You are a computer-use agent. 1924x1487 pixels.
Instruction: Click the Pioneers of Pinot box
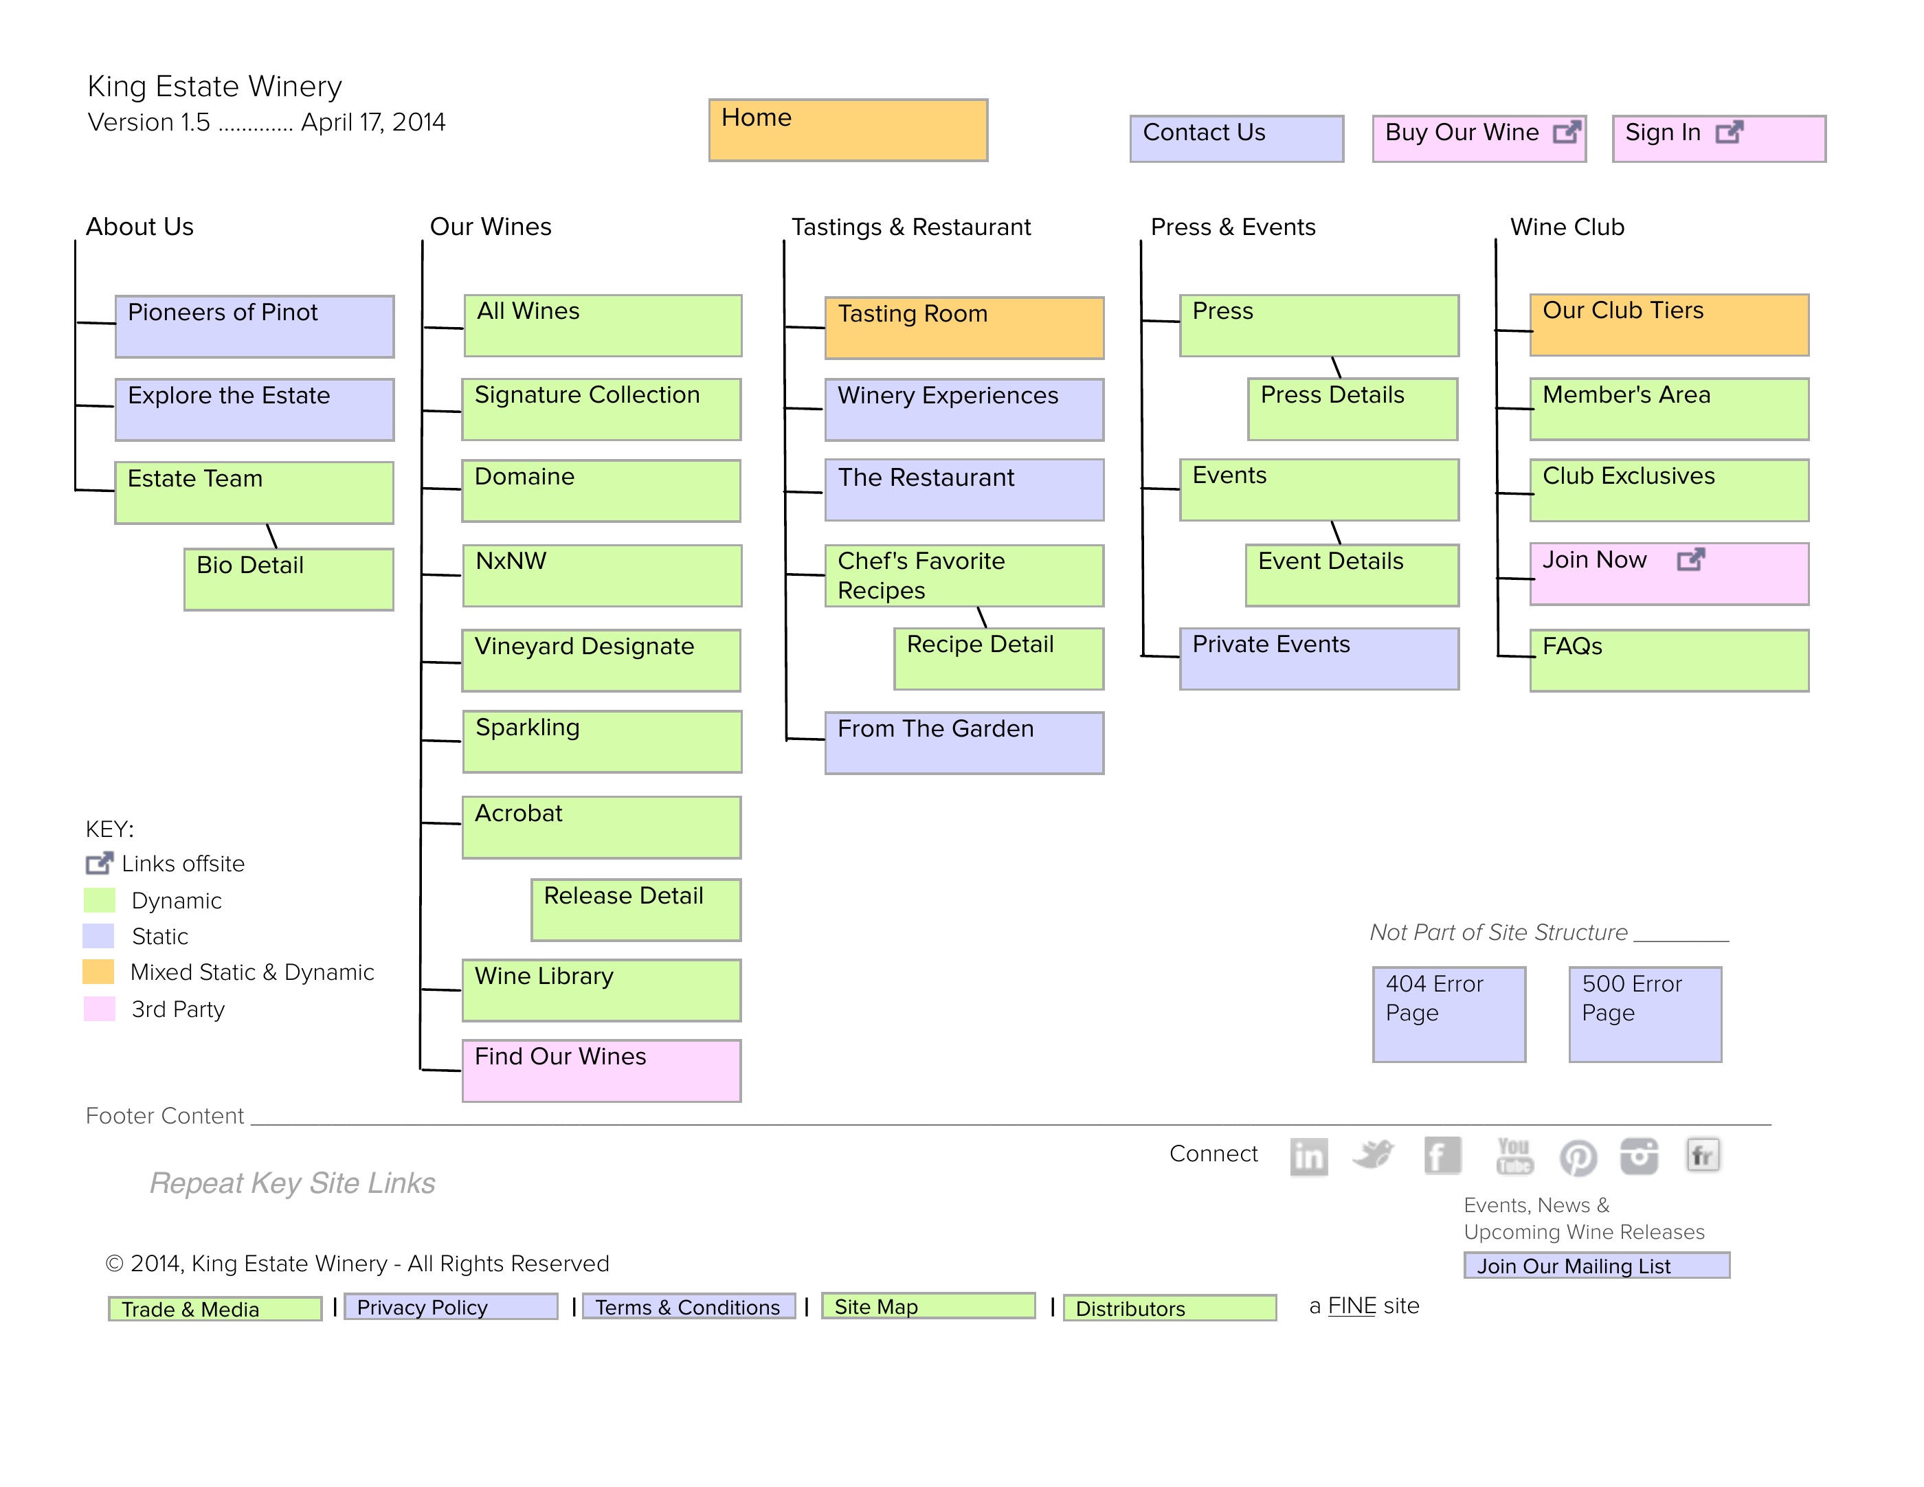255,327
